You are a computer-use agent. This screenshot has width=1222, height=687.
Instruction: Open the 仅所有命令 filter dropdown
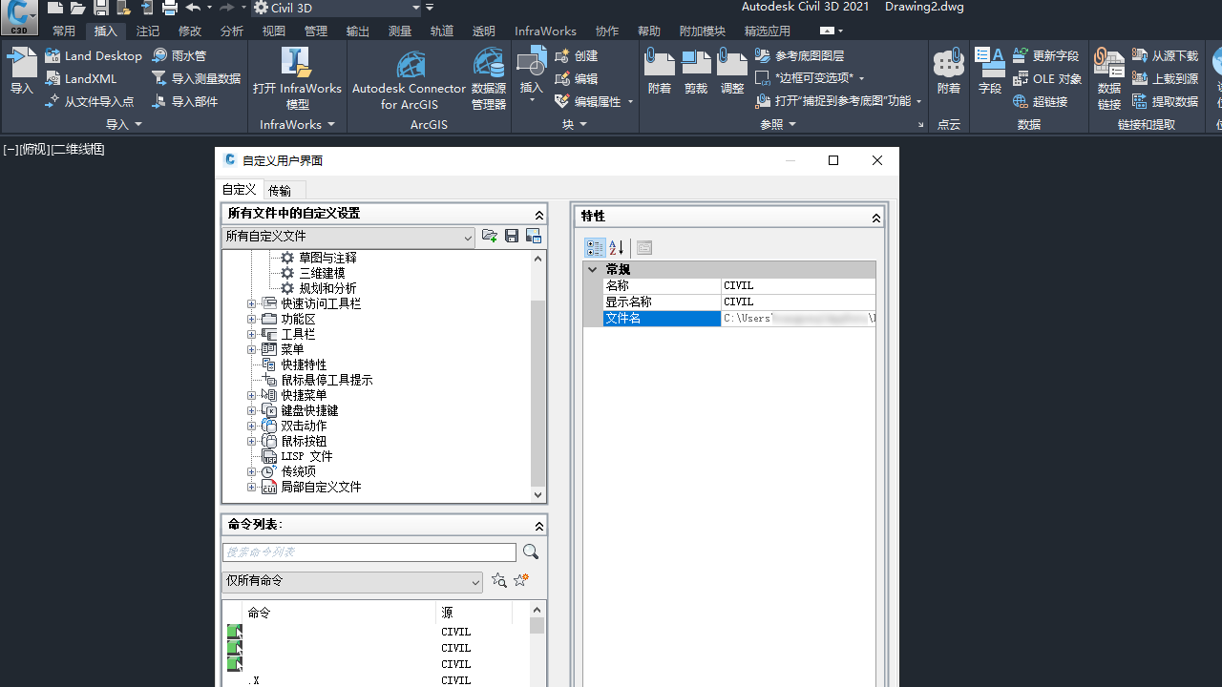point(474,582)
